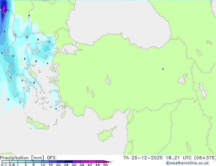
Task: Choose the 30–35 mm purple legend box
Action: [77, 162]
